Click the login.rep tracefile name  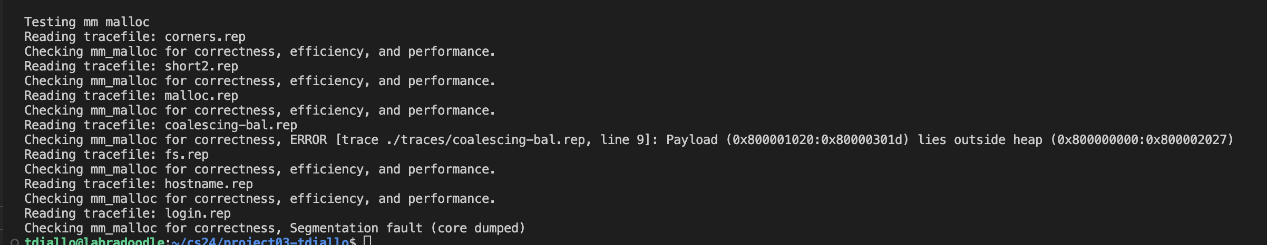198,213
